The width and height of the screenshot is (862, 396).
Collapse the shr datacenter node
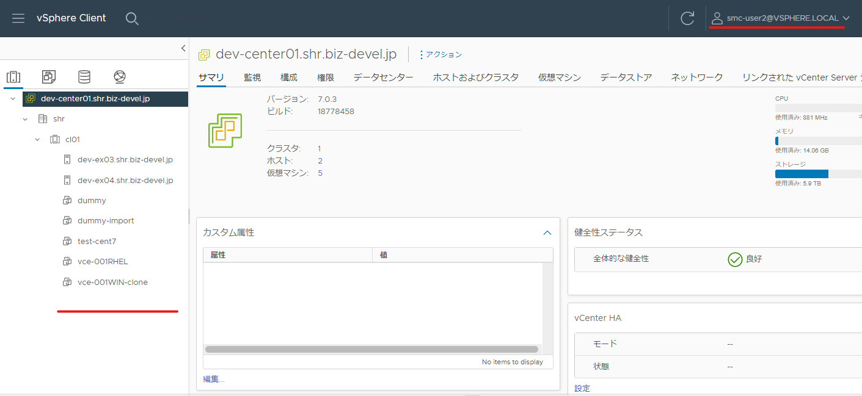[25, 119]
